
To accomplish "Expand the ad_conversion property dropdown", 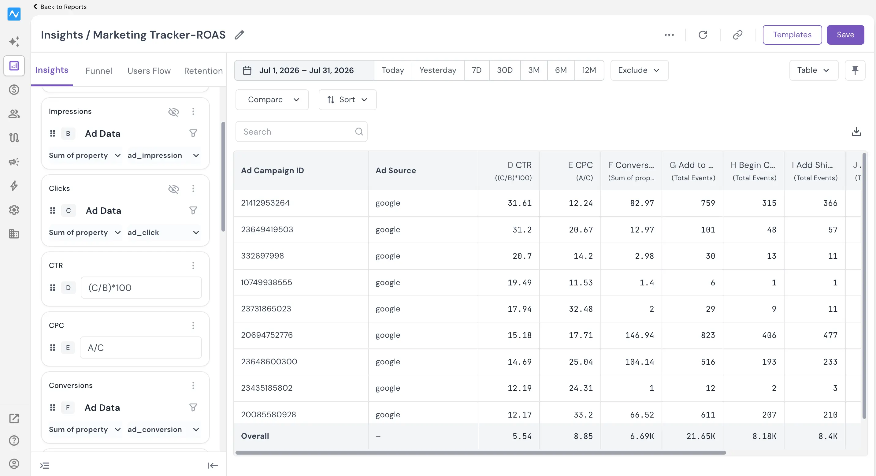I will tap(164, 430).
